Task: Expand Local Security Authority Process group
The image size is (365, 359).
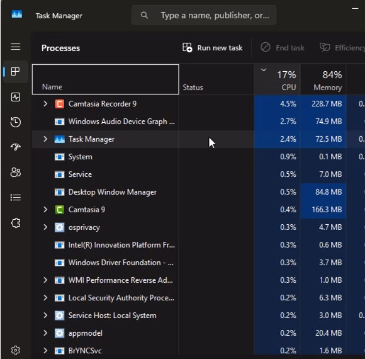Action: 45,298
